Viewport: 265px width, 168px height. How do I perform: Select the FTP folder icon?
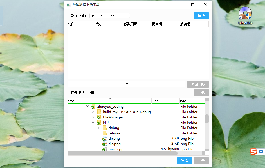pos(99,123)
